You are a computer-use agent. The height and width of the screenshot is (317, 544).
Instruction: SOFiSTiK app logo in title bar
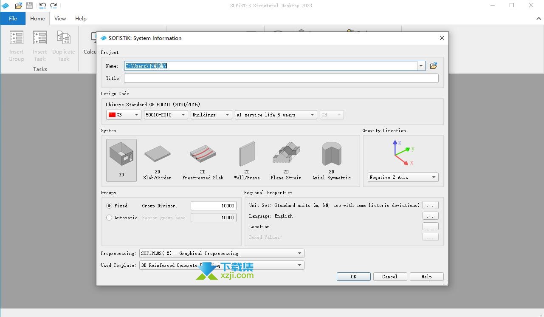click(5, 6)
